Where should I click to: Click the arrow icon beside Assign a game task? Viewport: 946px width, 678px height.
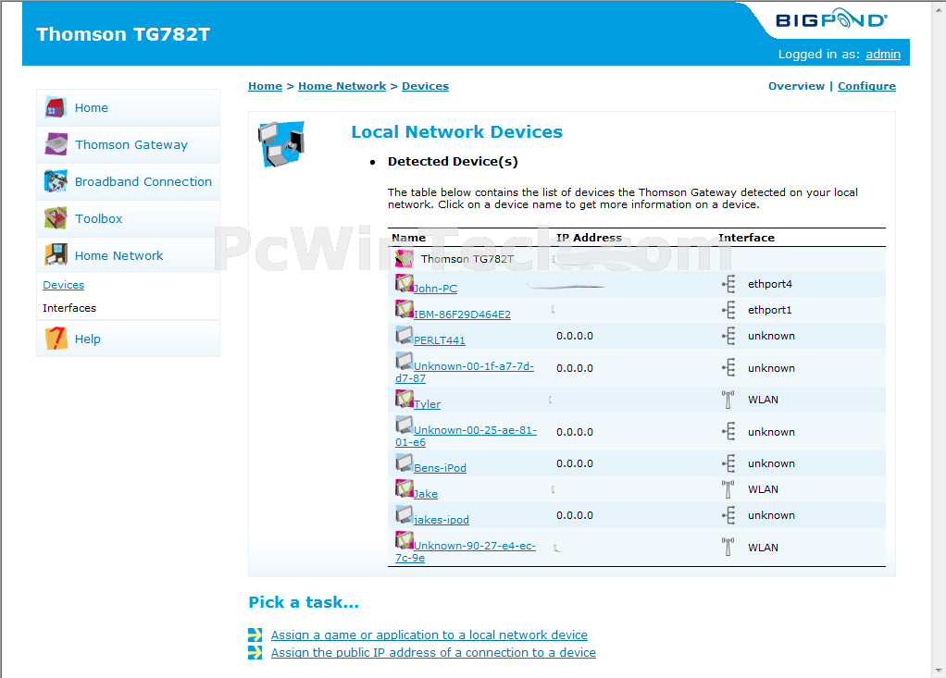pos(255,635)
